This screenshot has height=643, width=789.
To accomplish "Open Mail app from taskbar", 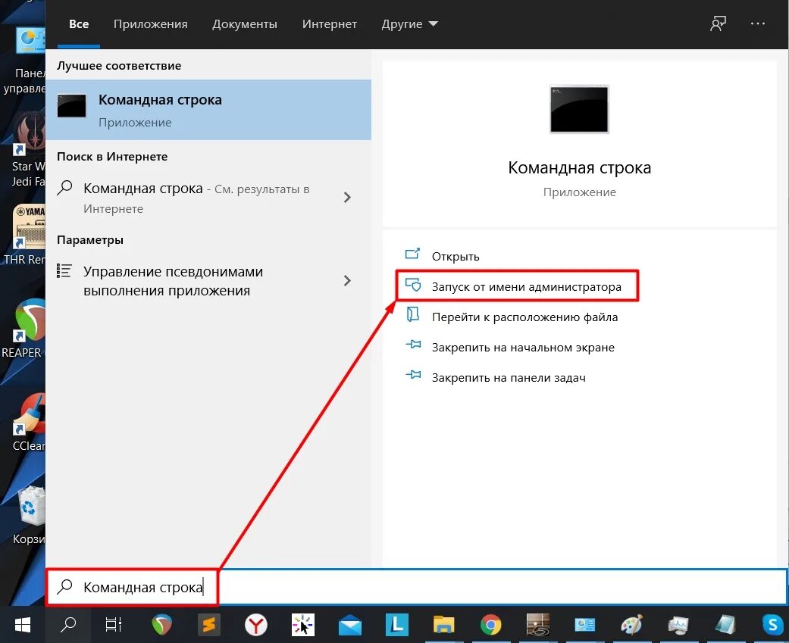I will click(349, 625).
